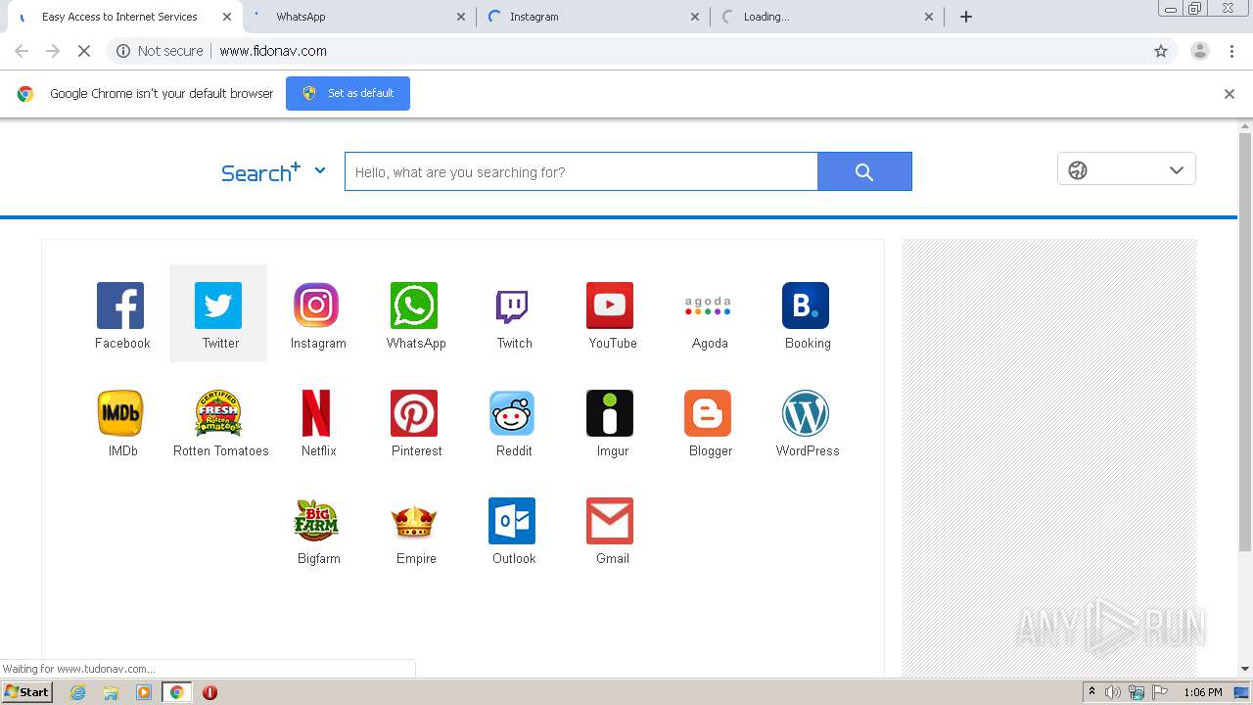1253x705 pixels.
Task: Open the Imgur shortcut icon
Action: [x=610, y=413]
